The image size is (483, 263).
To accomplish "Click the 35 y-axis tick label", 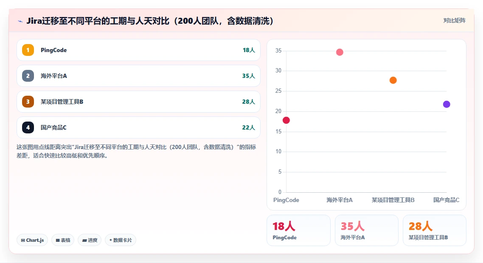I will tap(278, 50).
